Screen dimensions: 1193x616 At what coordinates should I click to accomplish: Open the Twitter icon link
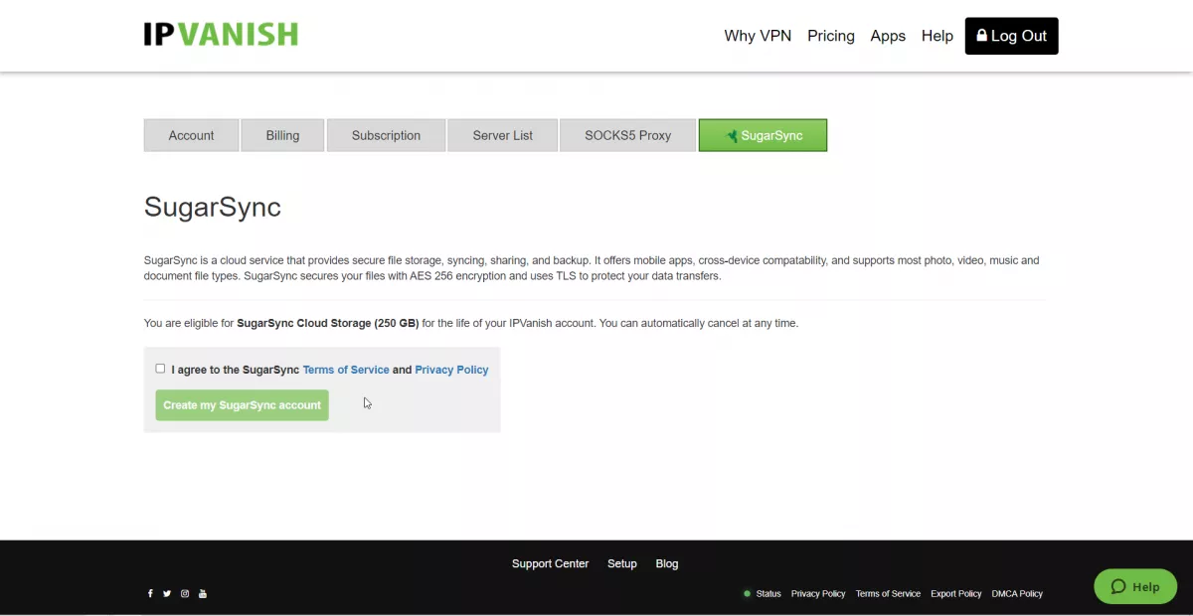point(167,594)
